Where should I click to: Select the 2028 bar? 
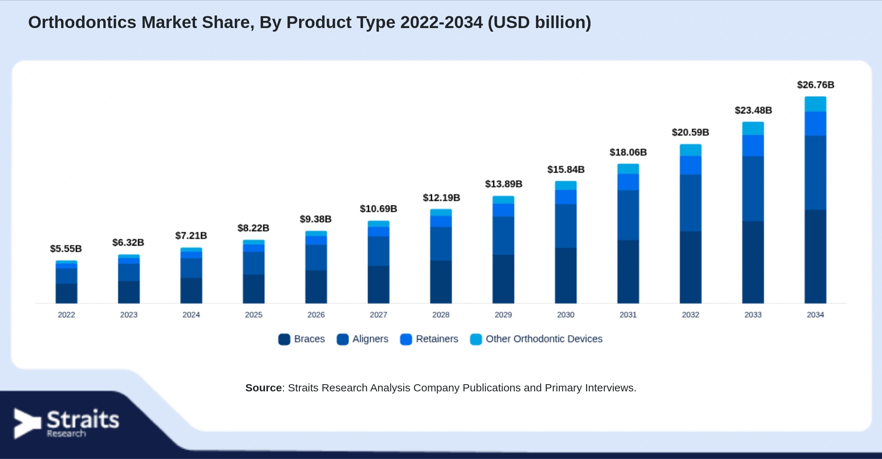(441, 256)
